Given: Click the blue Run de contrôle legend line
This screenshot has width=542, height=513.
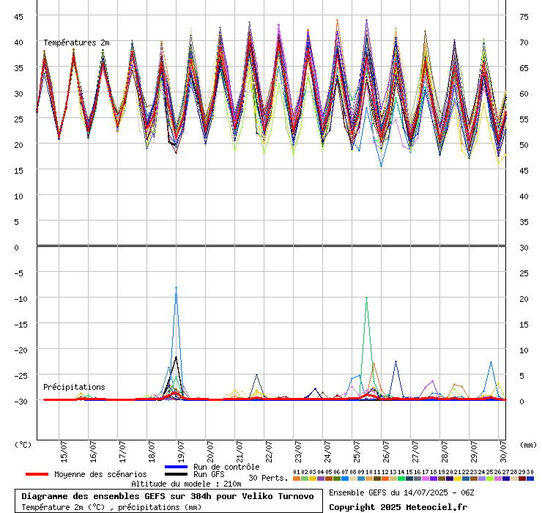Looking at the screenshot, I should coord(177,467).
